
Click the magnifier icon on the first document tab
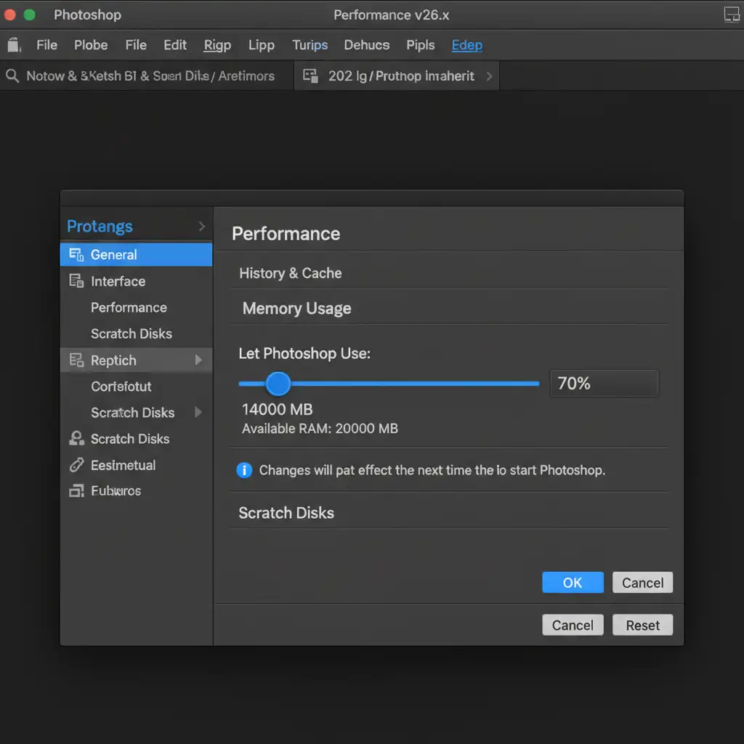(x=12, y=76)
